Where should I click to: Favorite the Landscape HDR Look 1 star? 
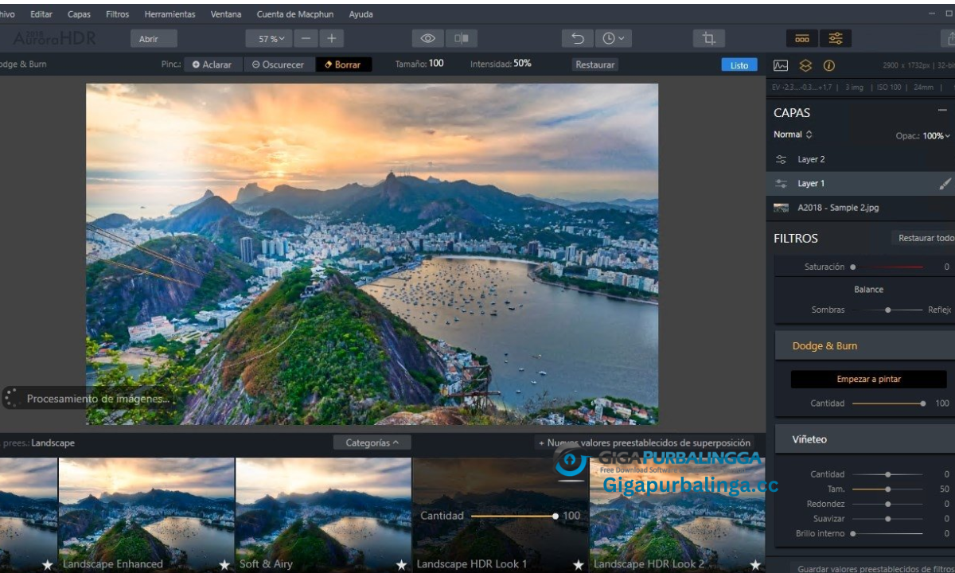[x=579, y=565]
